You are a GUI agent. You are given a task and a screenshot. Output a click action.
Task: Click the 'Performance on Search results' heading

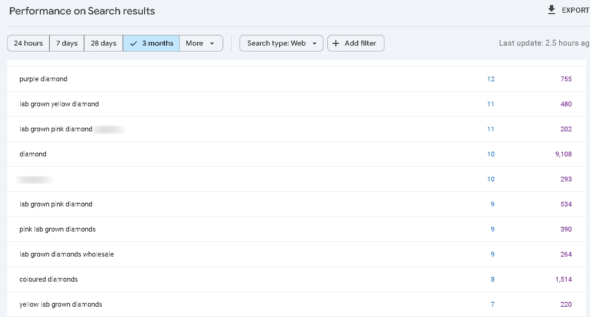82,11
